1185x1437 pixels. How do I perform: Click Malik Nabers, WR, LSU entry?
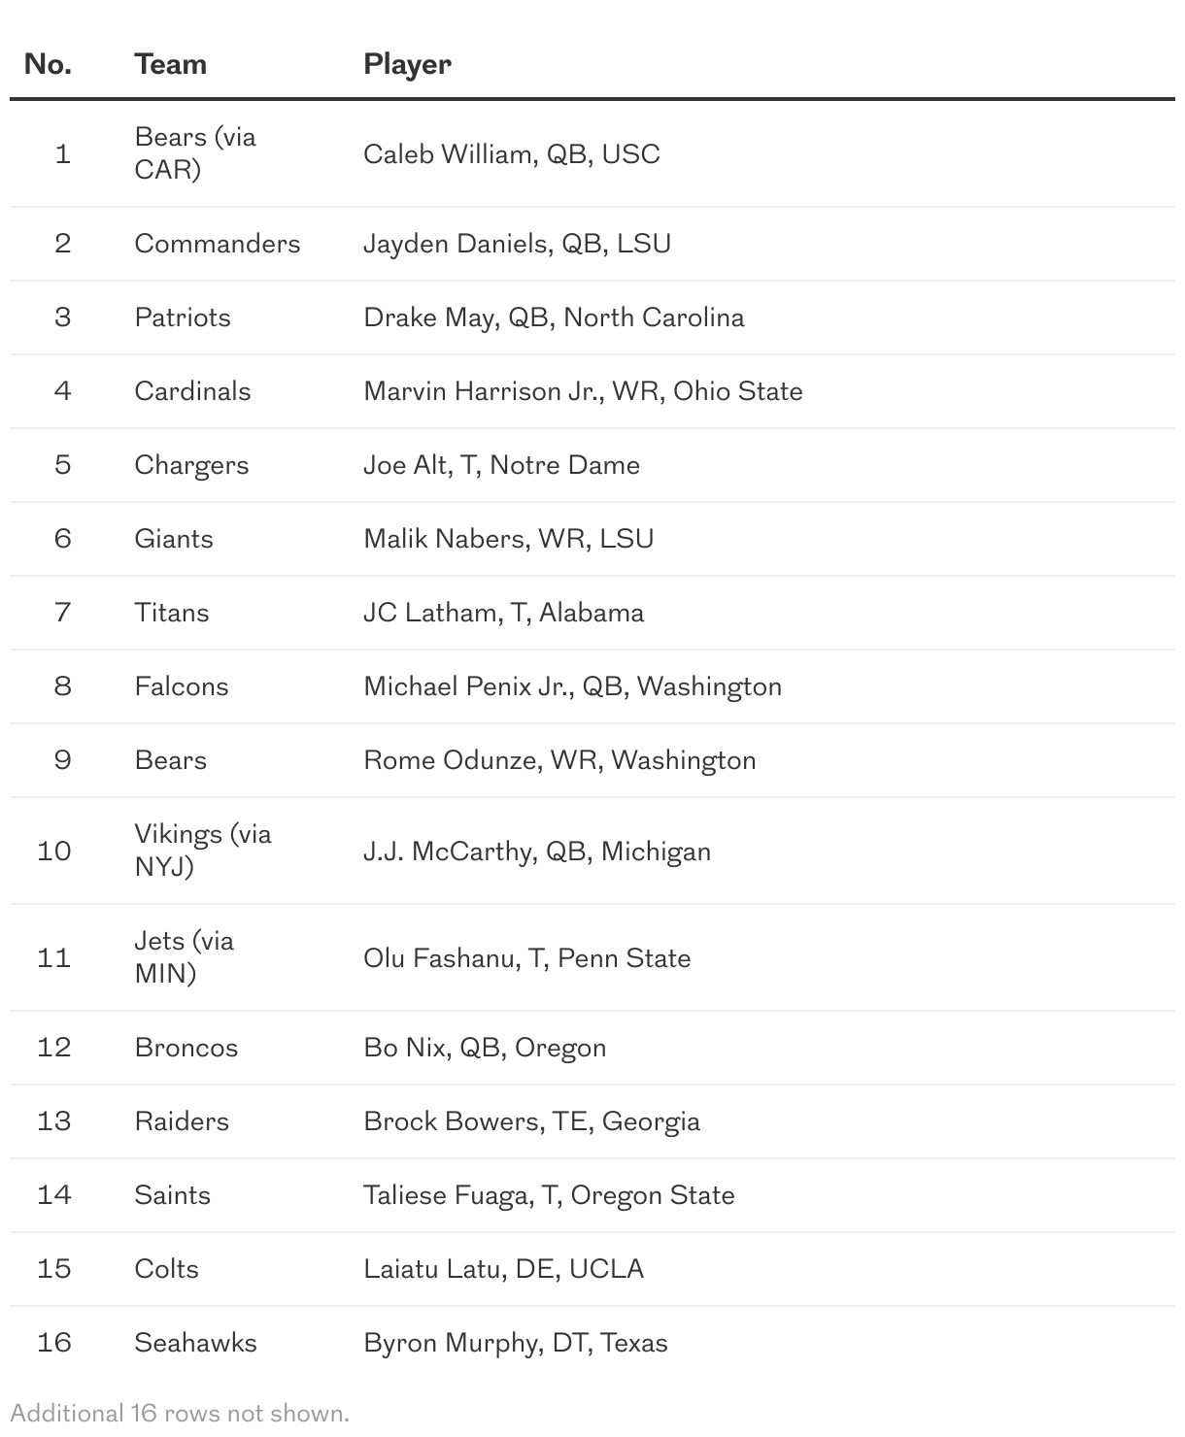pos(508,539)
